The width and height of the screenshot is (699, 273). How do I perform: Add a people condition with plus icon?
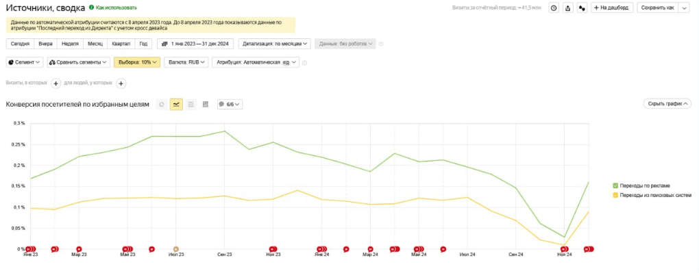click(121, 83)
